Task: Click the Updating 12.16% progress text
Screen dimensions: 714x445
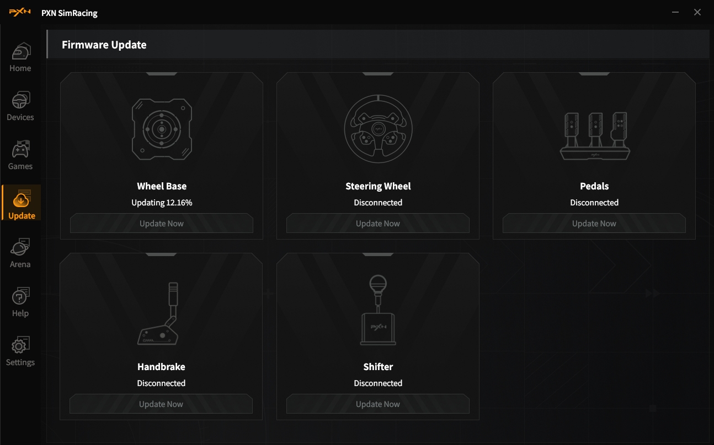Action: pos(162,203)
